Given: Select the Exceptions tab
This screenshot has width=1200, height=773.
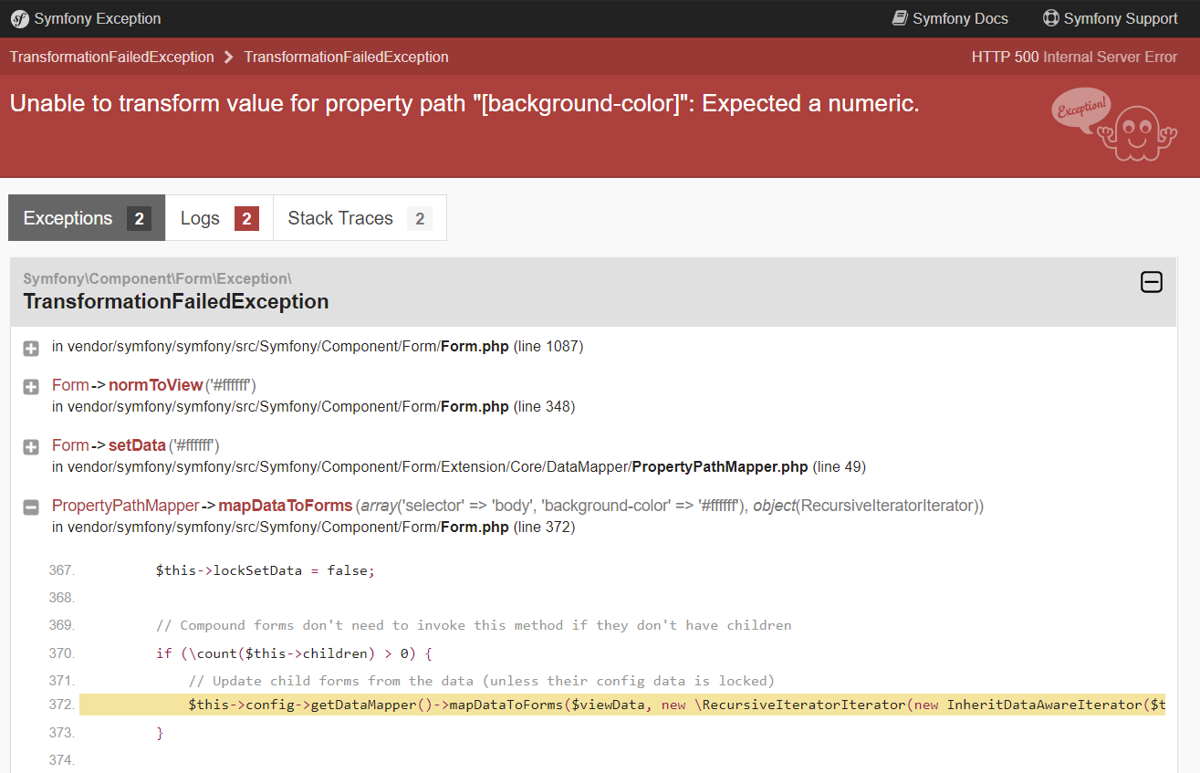Looking at the screenshot, I should pos(86,217).
